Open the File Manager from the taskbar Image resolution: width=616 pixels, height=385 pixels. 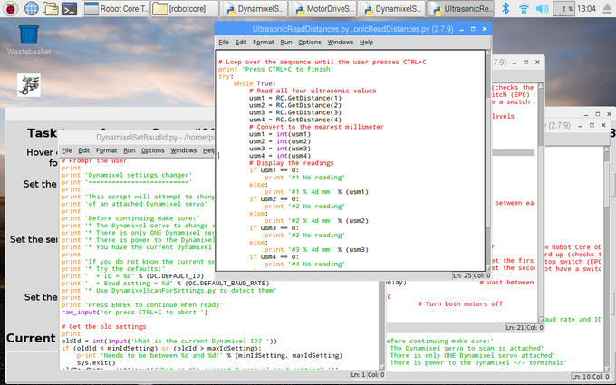53,9
